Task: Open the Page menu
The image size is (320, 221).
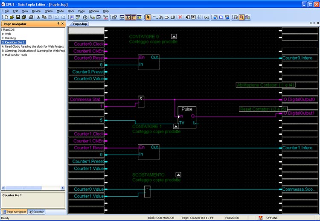Action: 81,11
